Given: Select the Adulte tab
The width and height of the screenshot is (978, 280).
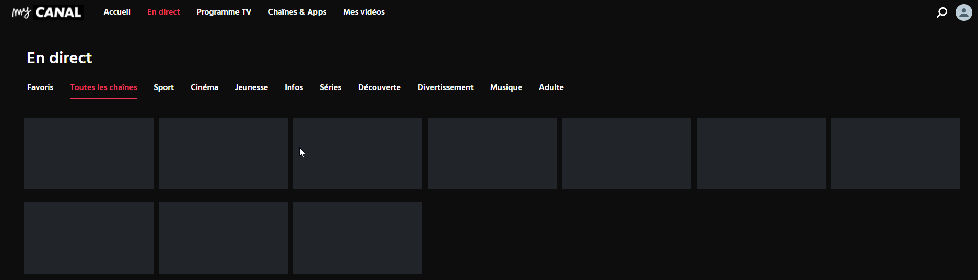Looking at the screenshot, I should [551, 87].
